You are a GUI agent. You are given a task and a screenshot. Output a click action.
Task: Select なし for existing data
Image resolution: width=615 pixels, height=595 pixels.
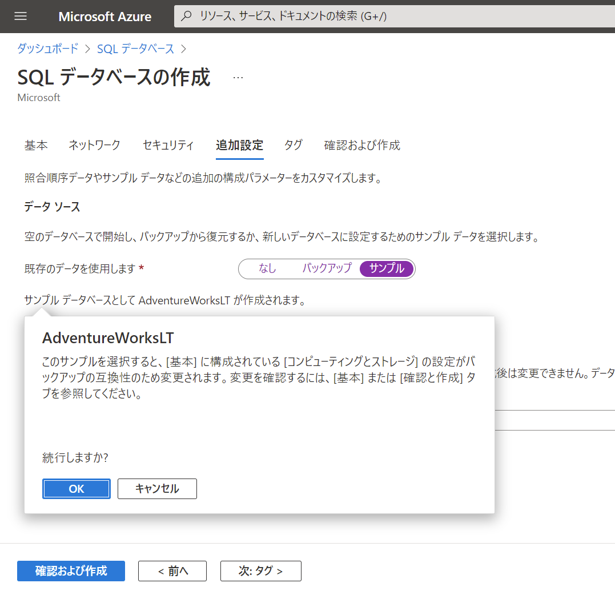coord(267,269)
